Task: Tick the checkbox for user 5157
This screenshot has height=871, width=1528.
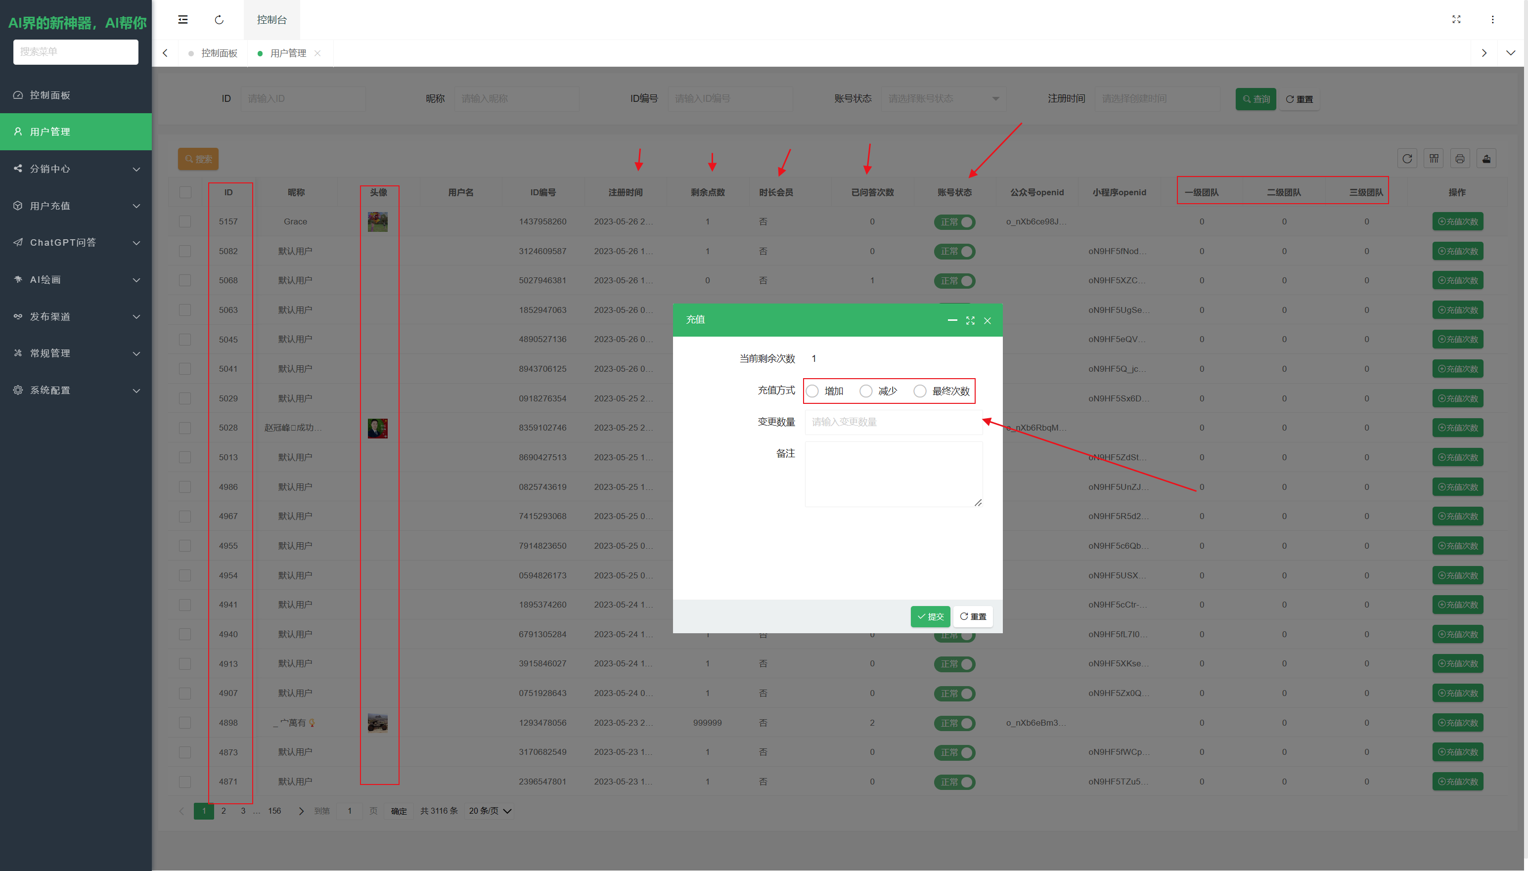Action: pos(185,221)
